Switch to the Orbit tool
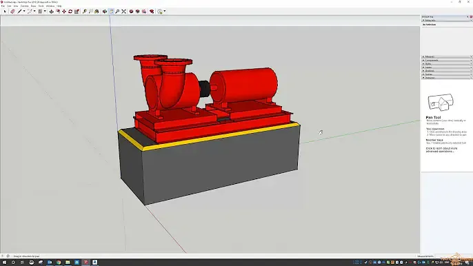473x266 pixels. pos(104,12)
